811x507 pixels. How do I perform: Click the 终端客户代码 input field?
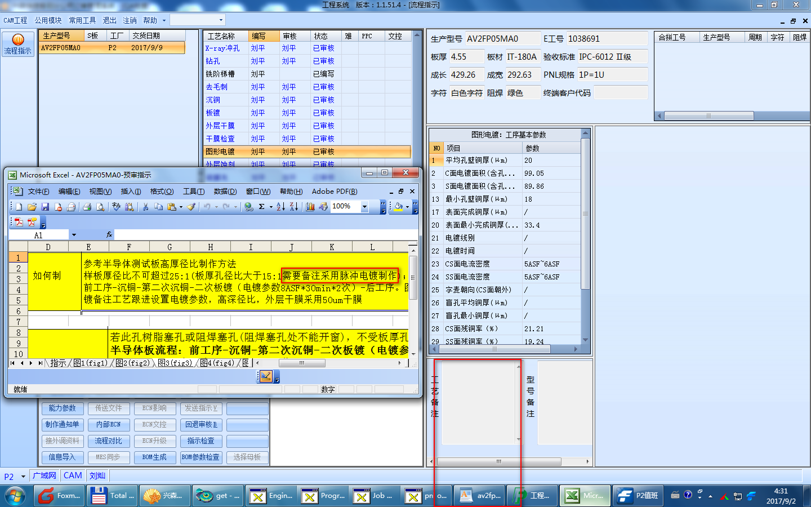click(x=621, y=93)
